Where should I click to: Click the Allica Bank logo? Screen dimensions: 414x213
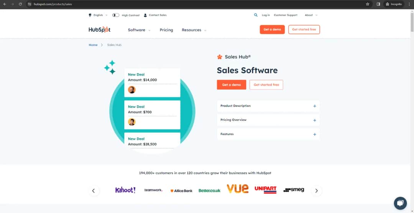[x=181, y=190]
